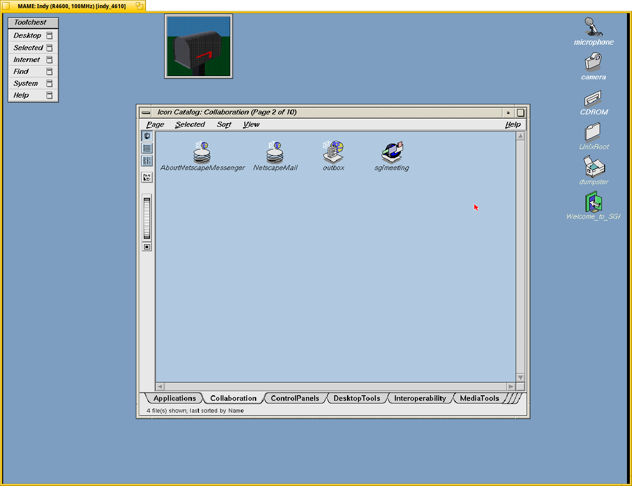The image size is (632, 486).
Task: Click the face icon button in catalog sidebar
Action: point(147,177)
